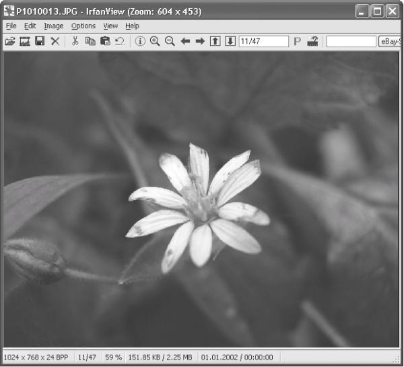The image size is (404, 367).
Task: Save the image with the floppy icon
Action: pyautogui.click(x=40, y=41)
